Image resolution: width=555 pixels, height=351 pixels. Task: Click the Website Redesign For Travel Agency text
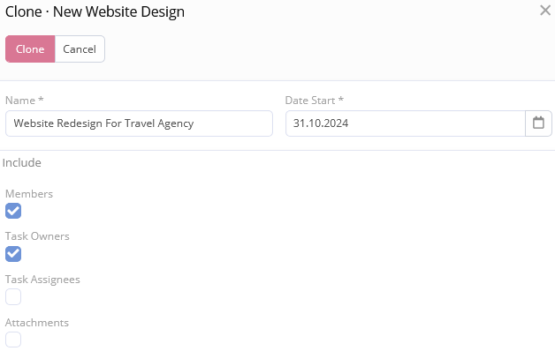[x=103, y=123]
